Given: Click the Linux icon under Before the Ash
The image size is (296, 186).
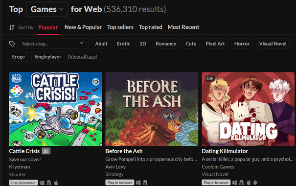Looking at the screenshot, I should tap(145, 183).
